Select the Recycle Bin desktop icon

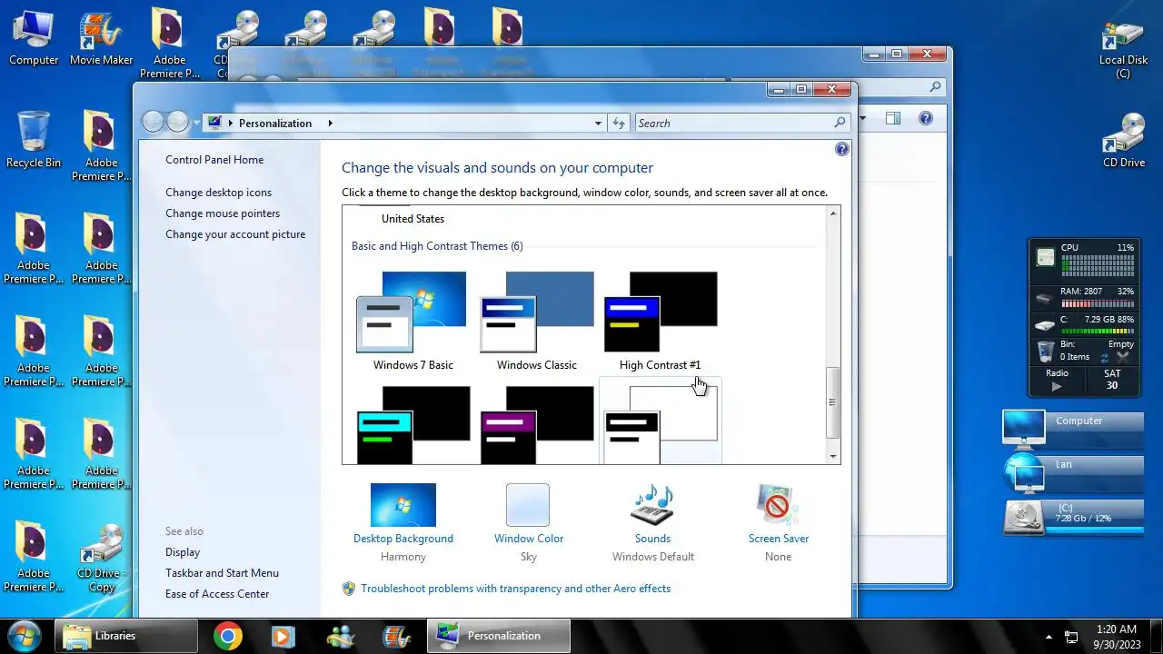point(34,141)
